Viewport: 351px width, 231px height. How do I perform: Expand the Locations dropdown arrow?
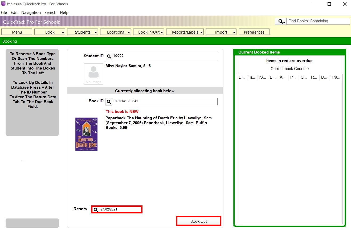point(129,32)
